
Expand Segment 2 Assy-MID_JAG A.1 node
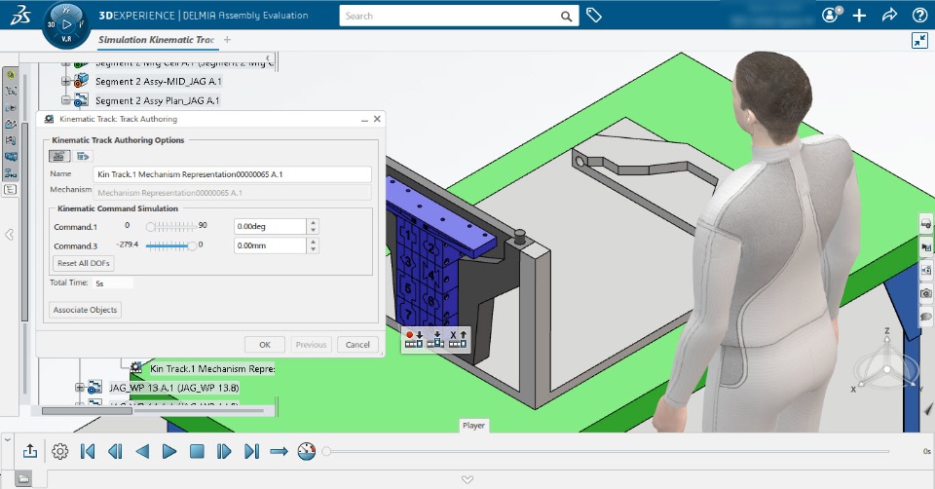tap(66, 81)
